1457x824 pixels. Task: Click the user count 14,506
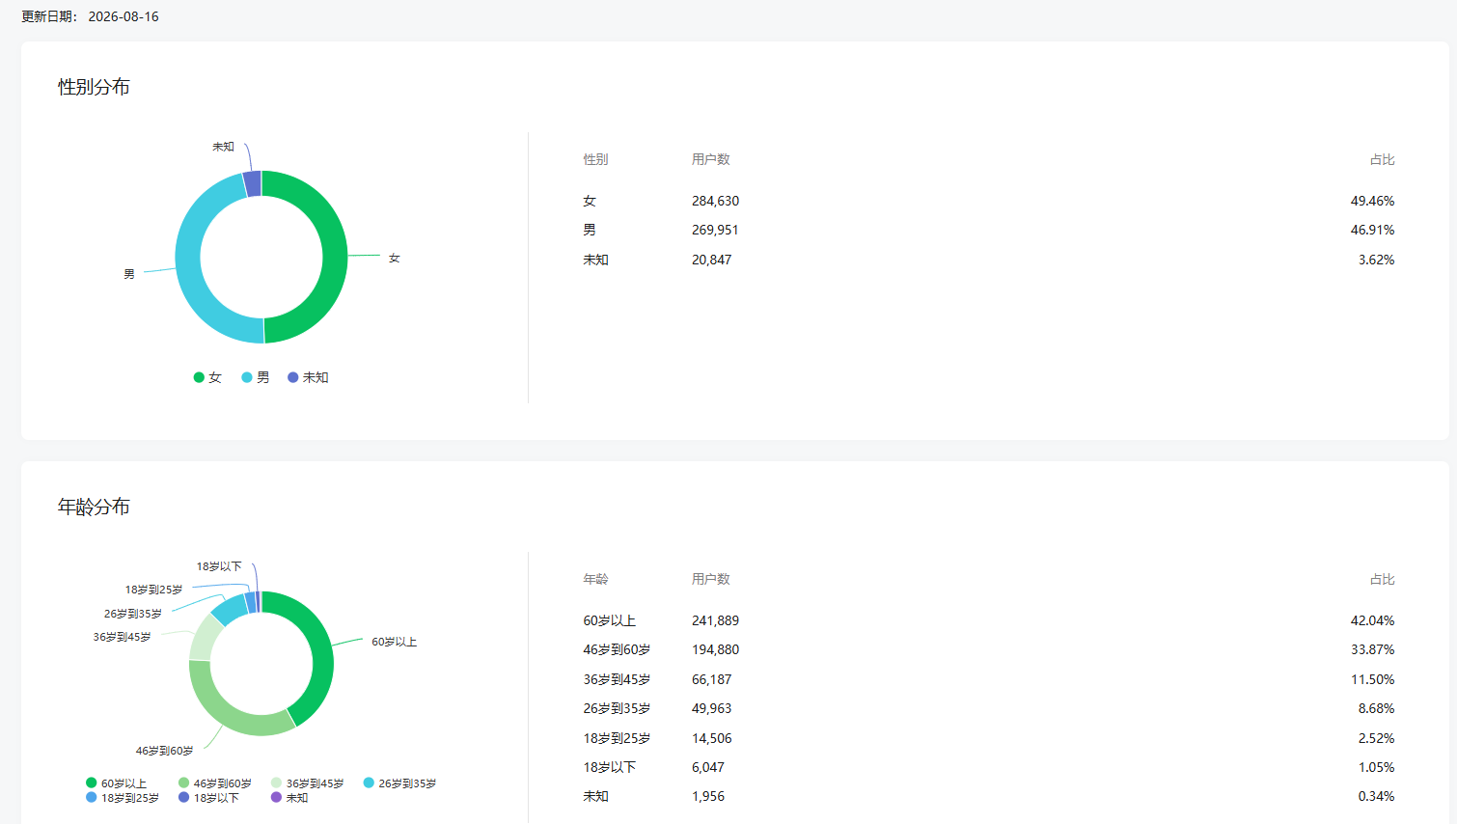point(711,738)
